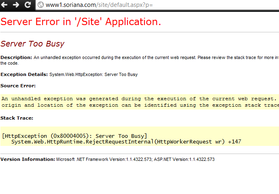Select the bold 'Version Information:' label
This screenshot has width=279, height=194.
[28, 159]
